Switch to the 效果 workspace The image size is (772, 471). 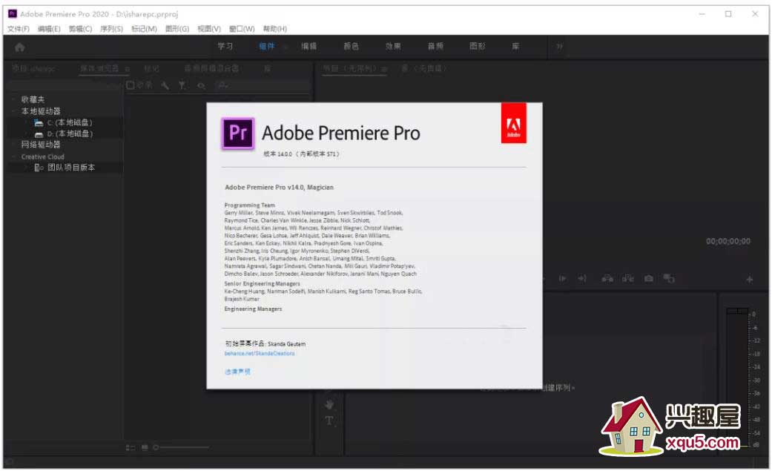[x=393, y=46]
